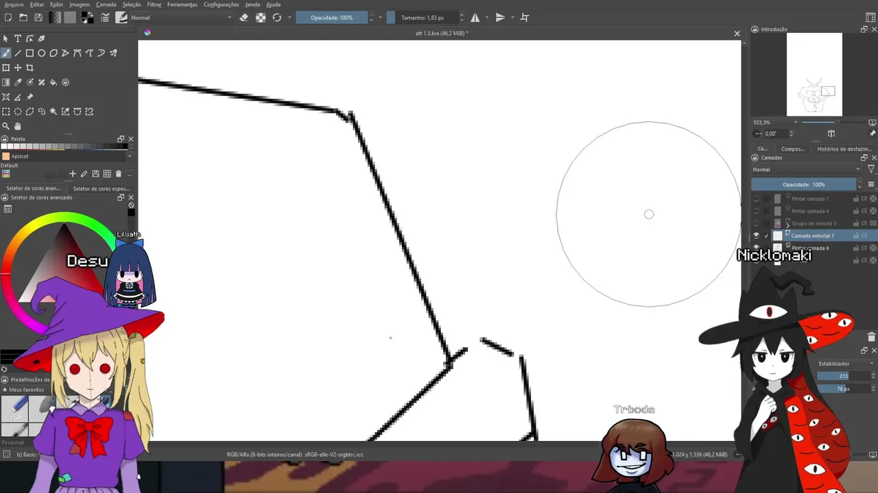Image resolution: width=878 pixels, height=493 pixels.
Task: Hide the Camada vetorial 7 layer
Action: coord(757,236)
